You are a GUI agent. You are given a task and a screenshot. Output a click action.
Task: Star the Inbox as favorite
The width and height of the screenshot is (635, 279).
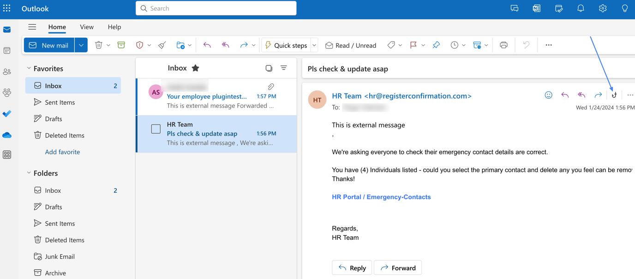pyautogui.click(x=195, y=68)
